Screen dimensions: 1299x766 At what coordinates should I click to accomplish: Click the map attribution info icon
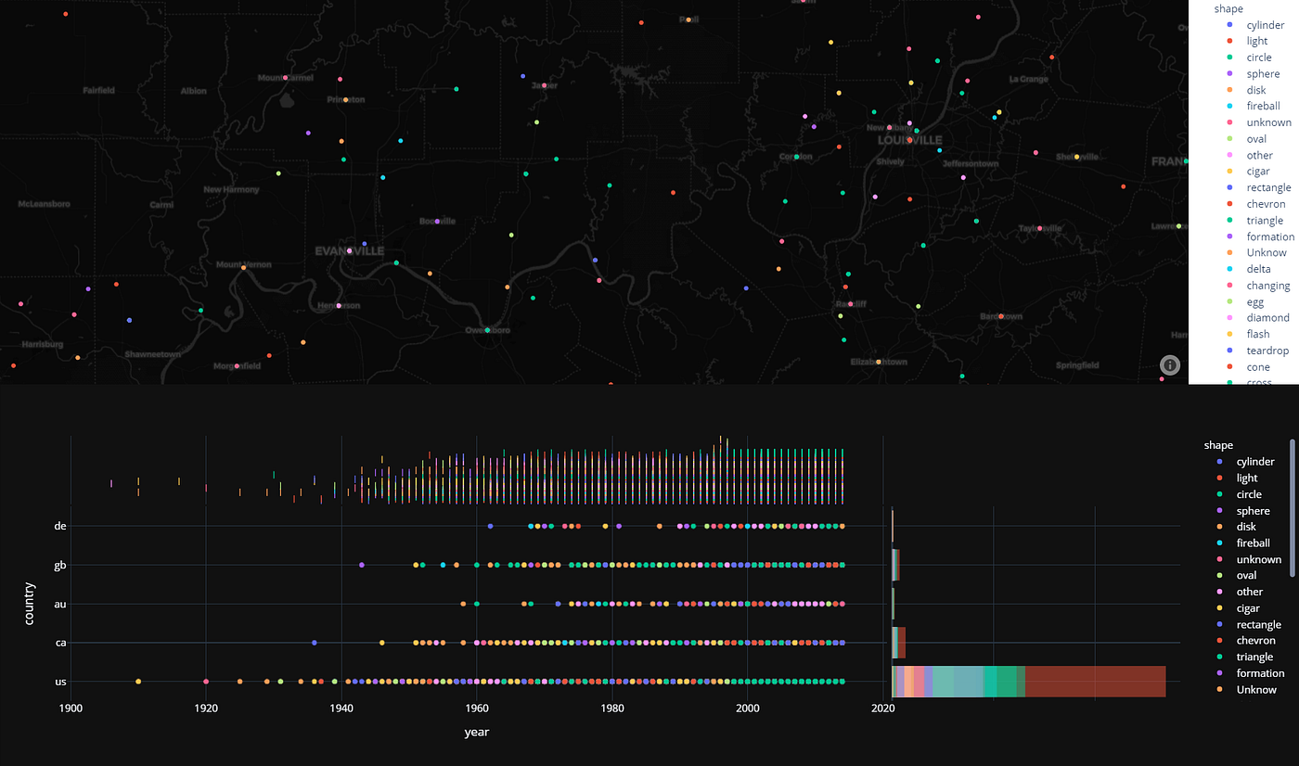(1170, 365)
